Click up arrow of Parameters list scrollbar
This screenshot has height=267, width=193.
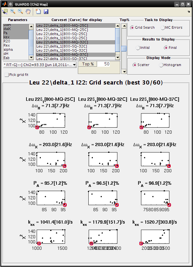point(31,26)
